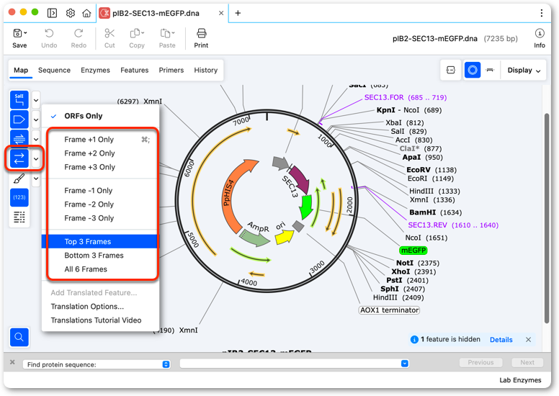The width and height of the screenshot is (559, 396).
Task: Select the paintbrush color tool
Action: coord(19,179)
